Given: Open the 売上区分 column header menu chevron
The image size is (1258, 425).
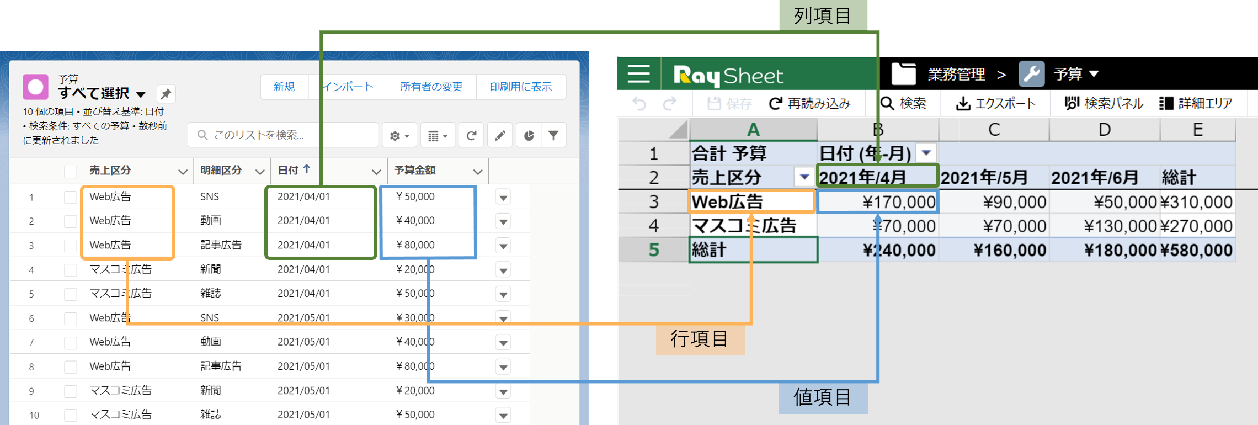Looking at the screenshot, I should (183, 172).
